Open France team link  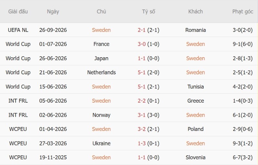pyautogui.click(x=101, y=44)
